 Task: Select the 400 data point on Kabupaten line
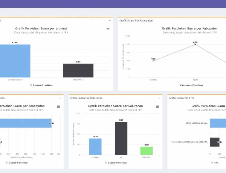tap(153, 61)
